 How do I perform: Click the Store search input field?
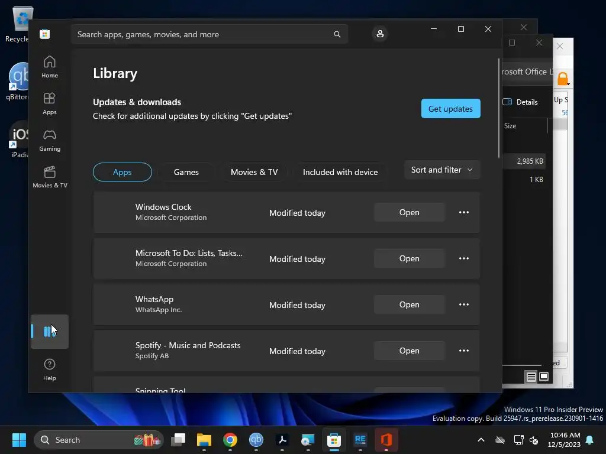tap(209, 34)
